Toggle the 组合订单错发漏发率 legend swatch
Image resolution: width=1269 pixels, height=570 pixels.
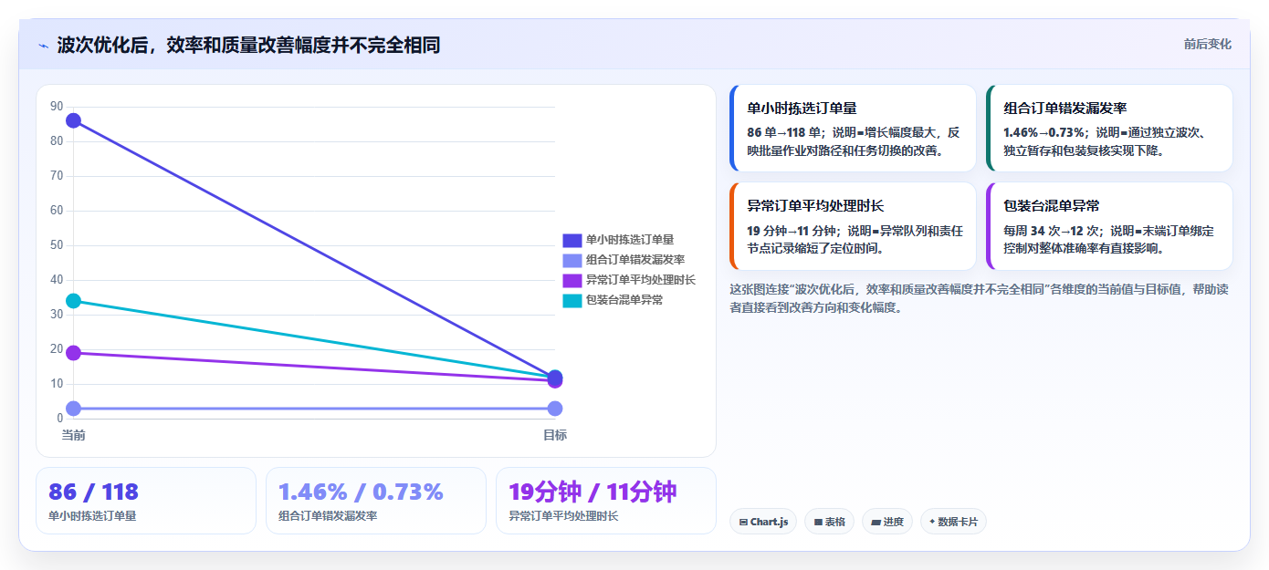pyautogui.click(x=572, y=260)
